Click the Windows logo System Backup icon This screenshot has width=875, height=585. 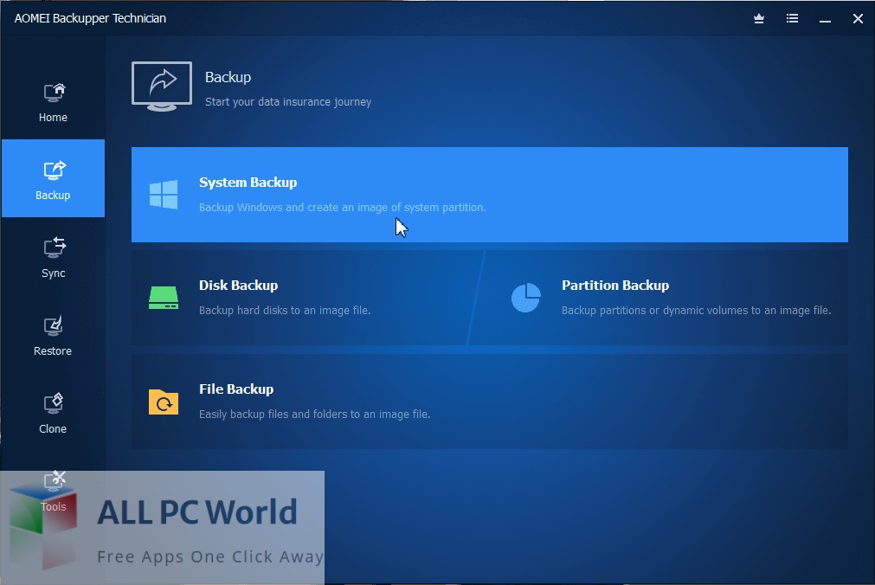(x=164, y=194)
